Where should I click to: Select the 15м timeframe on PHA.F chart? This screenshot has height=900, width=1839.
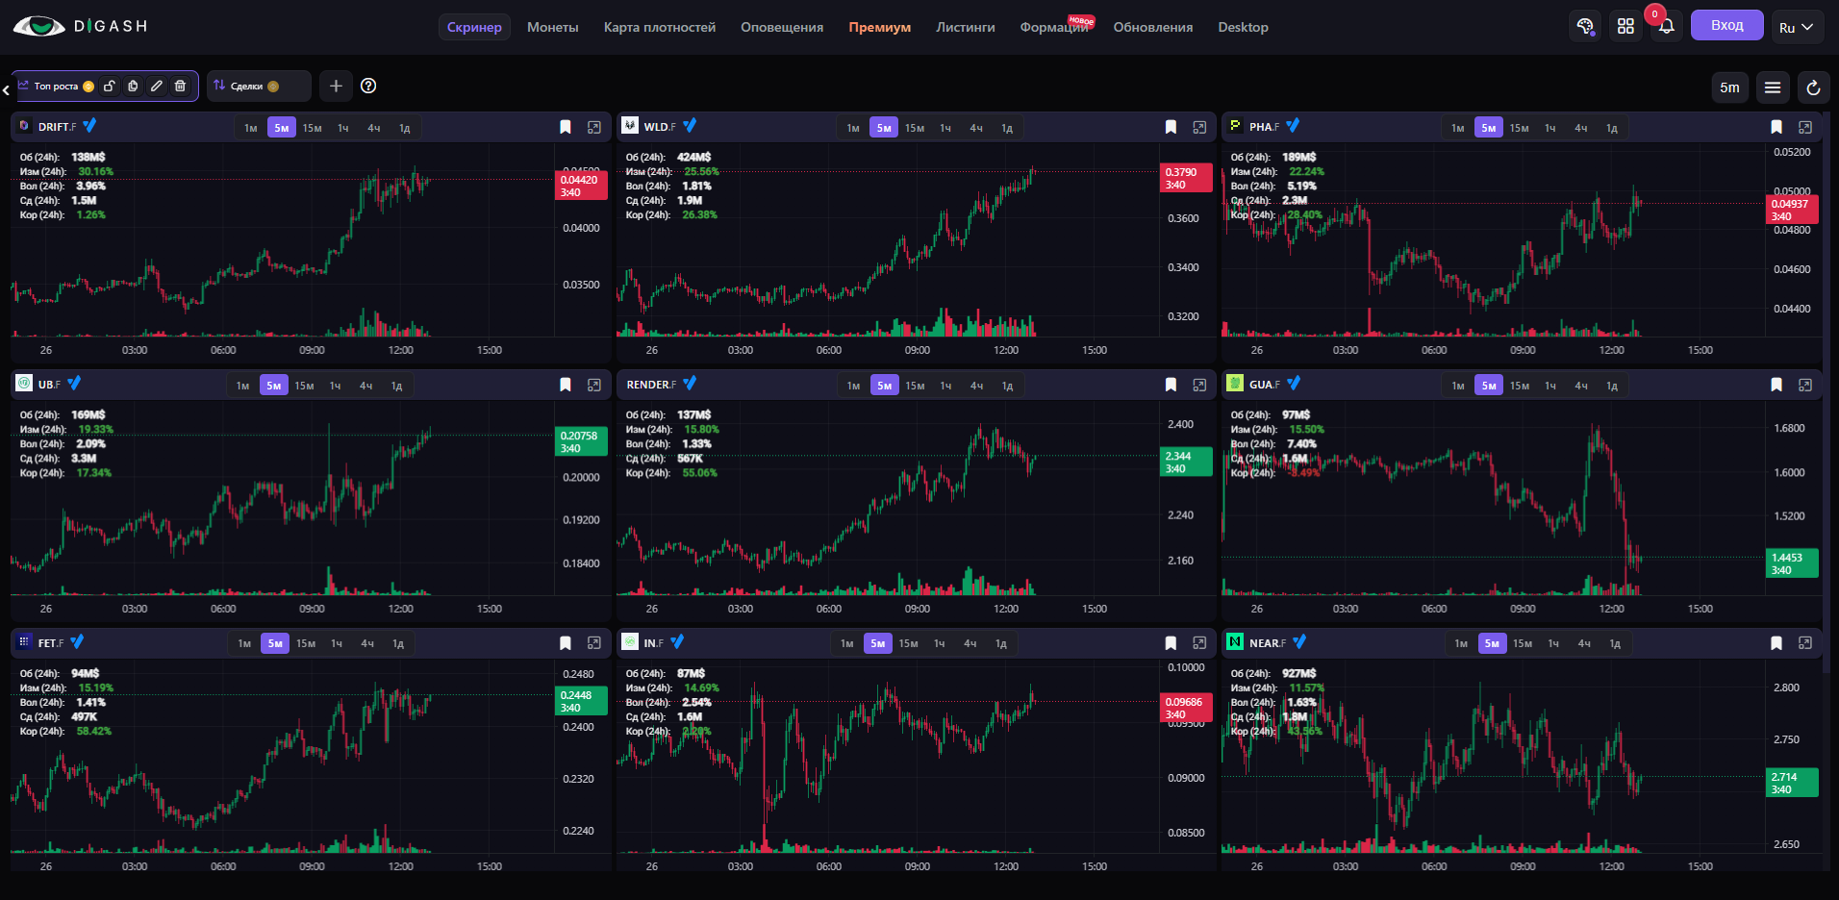pyautogui.click(x=1519, y=128)
